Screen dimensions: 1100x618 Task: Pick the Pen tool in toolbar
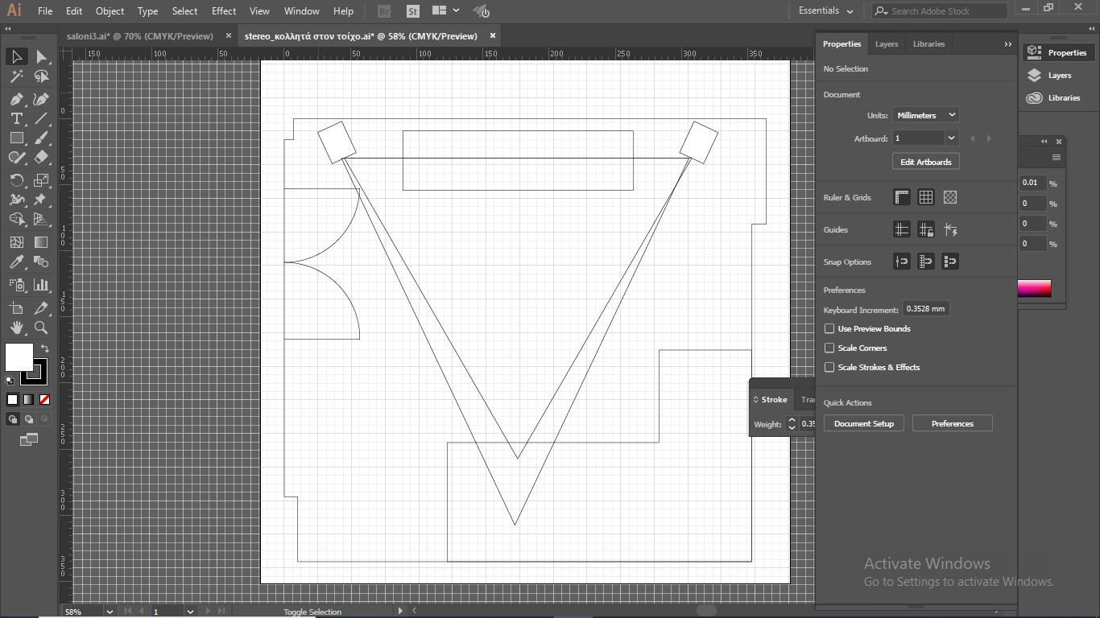[x=16, y=99]
